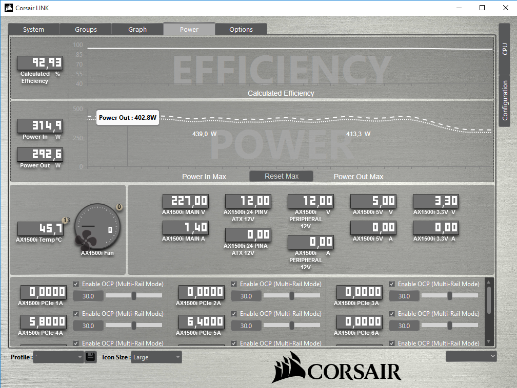The width and height of the screenshot is (517, 388).
Task: Select the Power tab
Action: click(189, 29)
